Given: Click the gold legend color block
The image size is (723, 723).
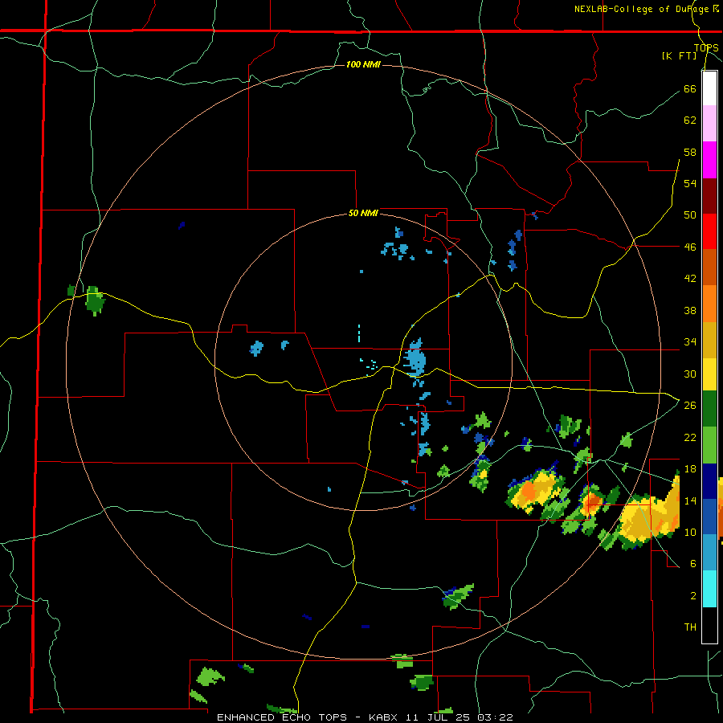Looking at the screenshot, I should 709,340.
